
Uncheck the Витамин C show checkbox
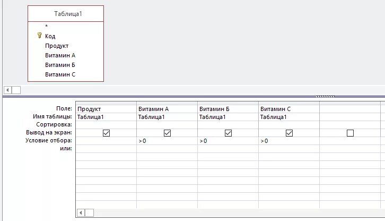(289, 133)
